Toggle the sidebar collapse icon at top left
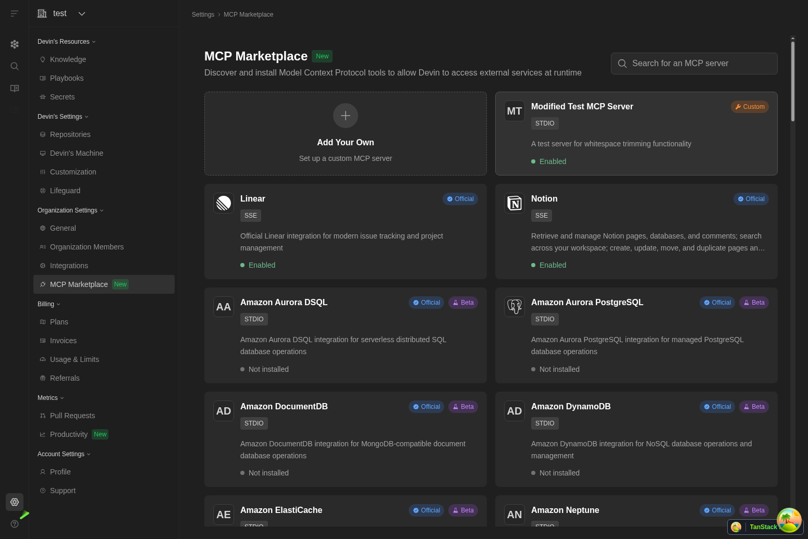 pyautogui.click(x=15, y=14)
